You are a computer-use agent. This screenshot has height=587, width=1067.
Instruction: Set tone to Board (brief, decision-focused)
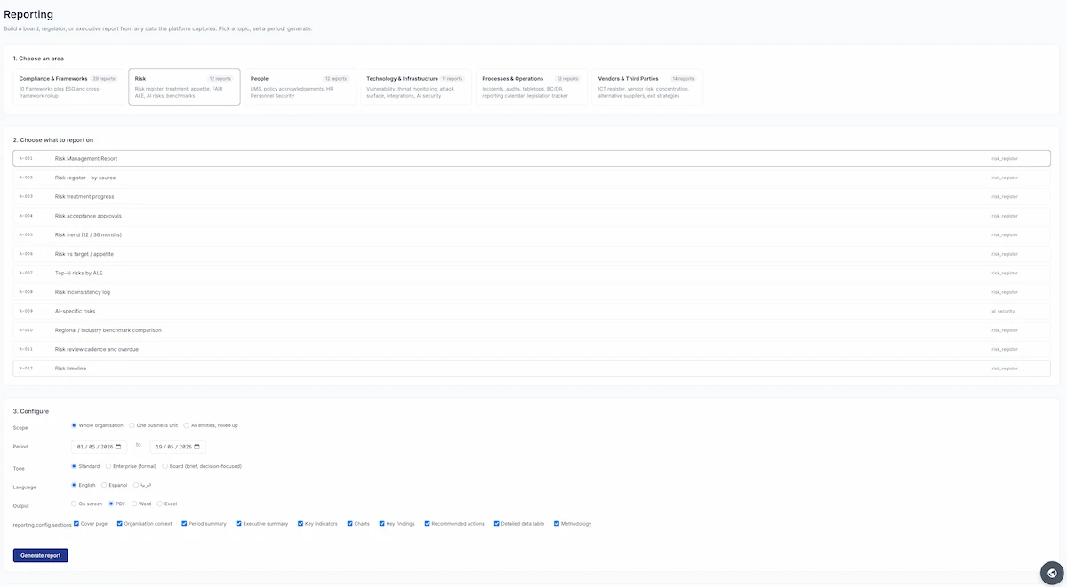point(165,466)
